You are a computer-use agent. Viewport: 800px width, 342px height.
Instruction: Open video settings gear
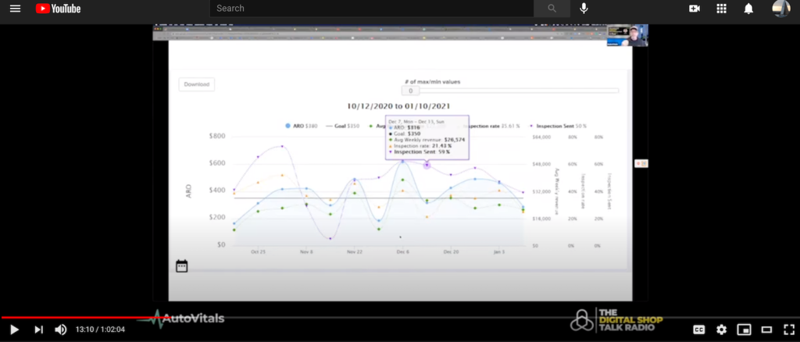(x=721, y=330)
